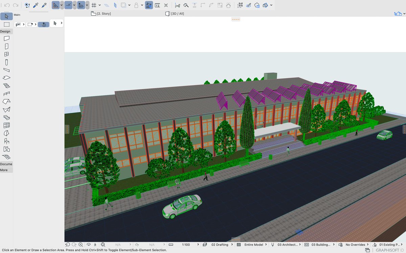Switch to the 2. Story tab
Image resolution: width=406 pixels, height=253 pixels.
pos(101,14)
